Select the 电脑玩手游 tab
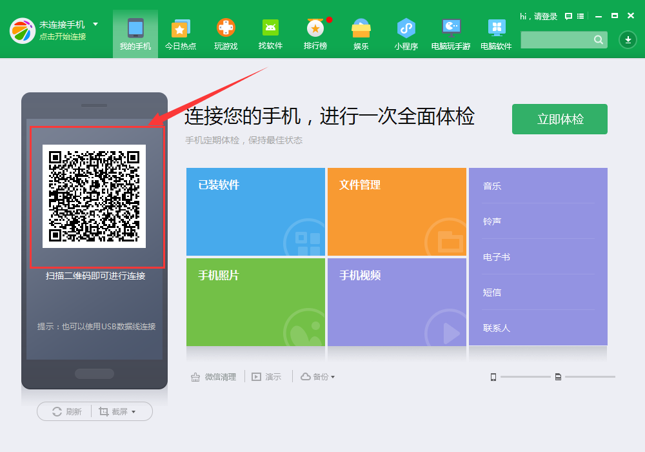Viewport: 645px width, 452px height. point(451,34)
